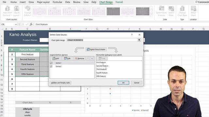This screenshot has height=117, width=209.
Task: Expand the chart styles gallery More arrow
Action: [152, 15]
